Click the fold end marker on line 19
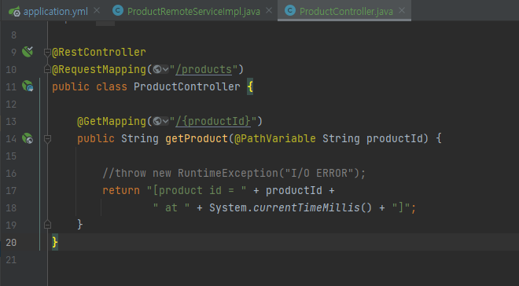This screenshot has height=286, width=519. coord(47,225)
